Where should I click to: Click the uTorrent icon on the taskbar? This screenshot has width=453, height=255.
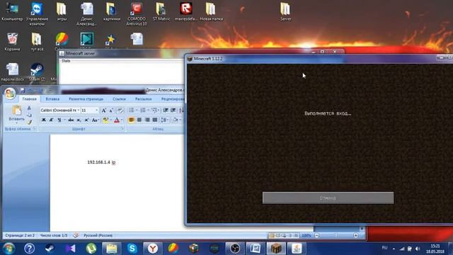point(91,249)
